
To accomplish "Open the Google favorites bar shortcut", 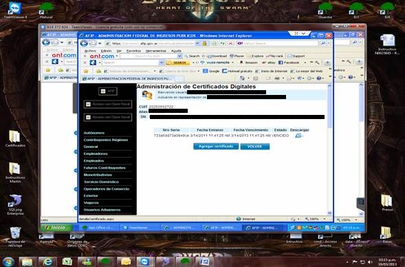I will (211, 71).
